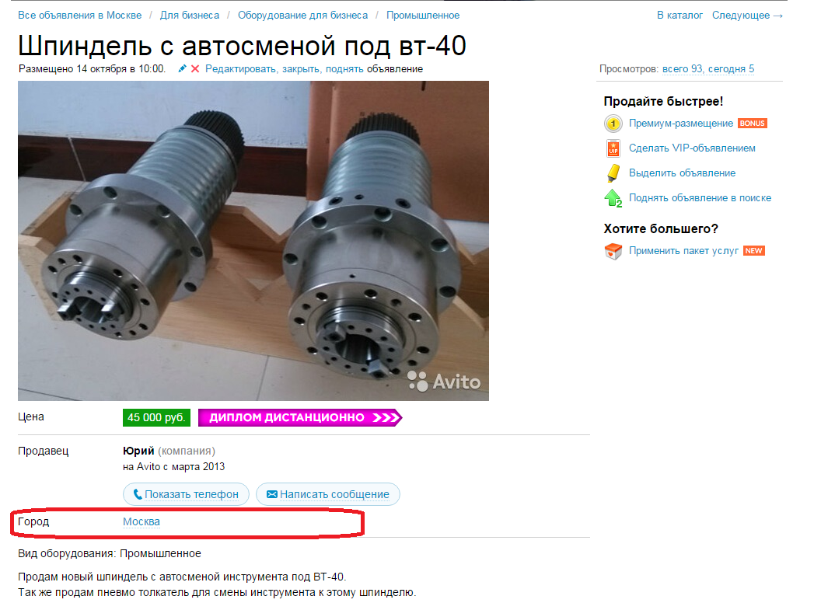This screenshot has width=814, height=610.
Task: Click 'Сделать VIP-объявлением' link
Action: point(692,148)
